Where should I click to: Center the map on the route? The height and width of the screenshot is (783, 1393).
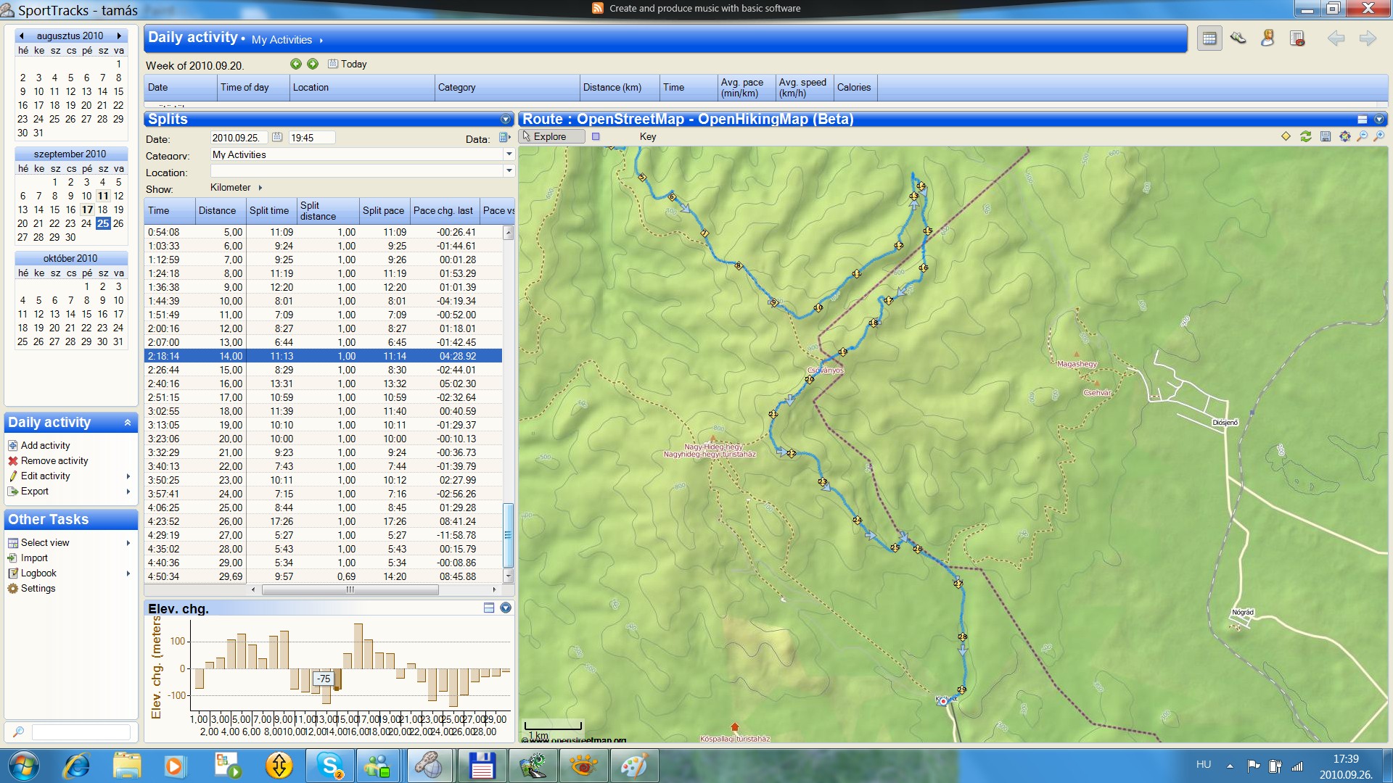[1345, 136]
